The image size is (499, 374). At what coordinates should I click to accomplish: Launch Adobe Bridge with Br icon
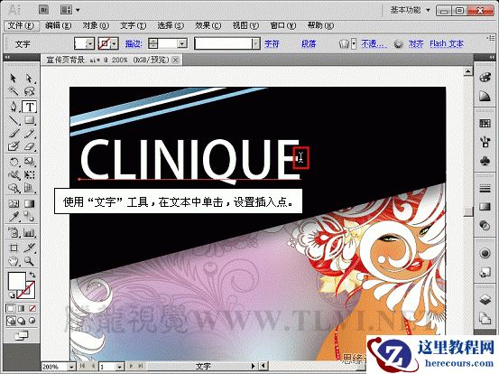43,10
